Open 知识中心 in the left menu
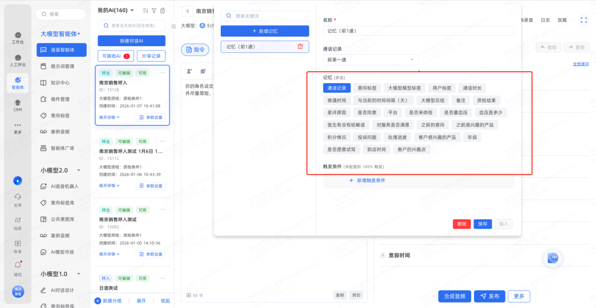596x308 pixels. [x=60, y=83]
